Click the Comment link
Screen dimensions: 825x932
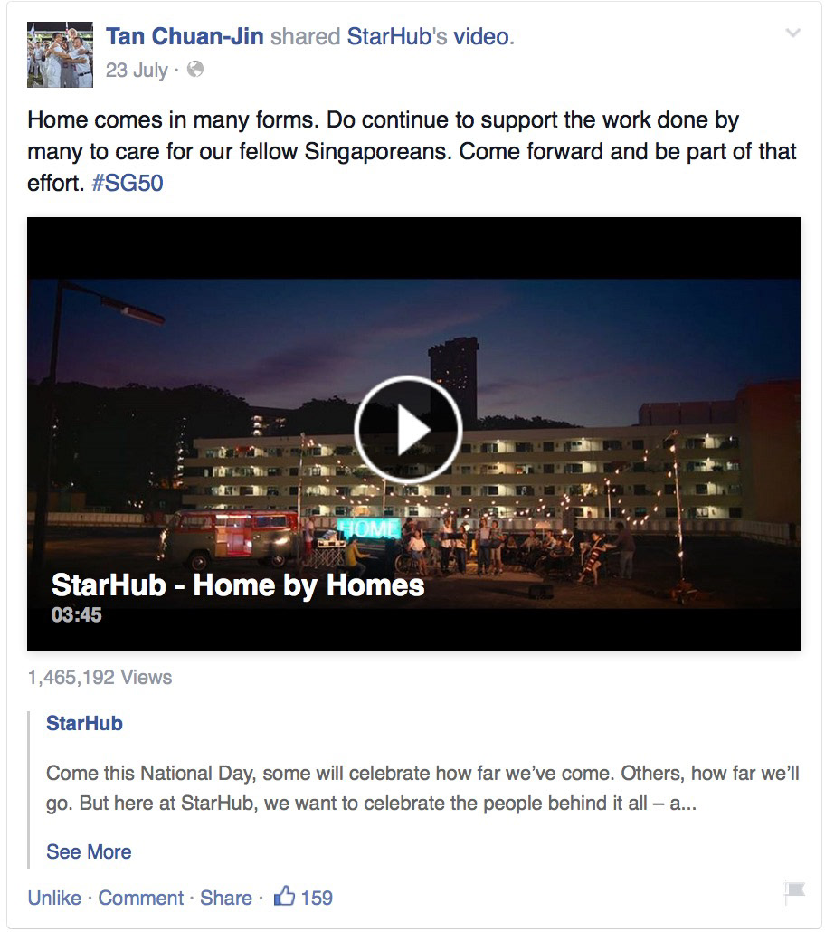[141, 898]
